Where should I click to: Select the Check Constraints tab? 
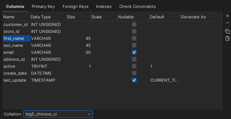(x=137, y=7)
